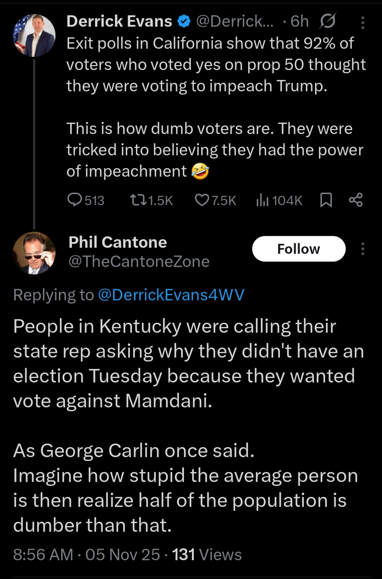Screen dimensions: 382x579
Task: Open Derrick Evans' profile picture
Action: (34, 35)
